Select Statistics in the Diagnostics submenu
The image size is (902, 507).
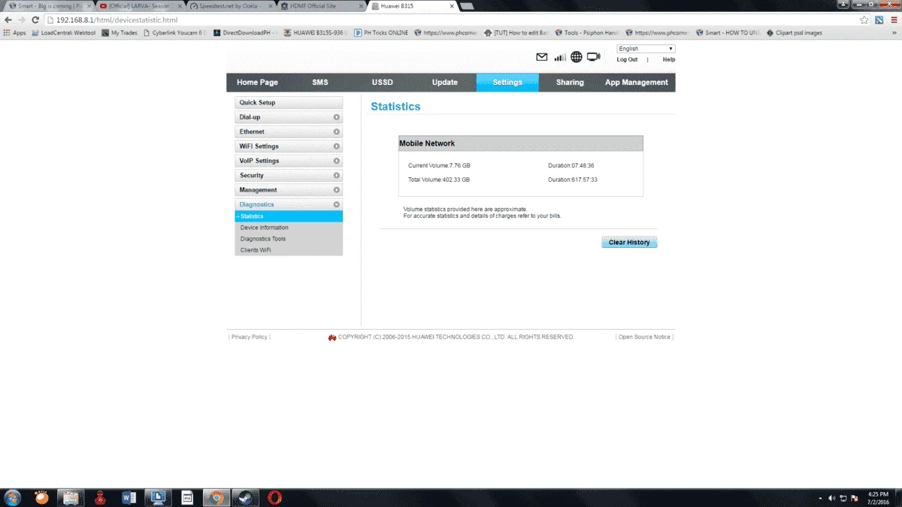(x=289, y=216)
